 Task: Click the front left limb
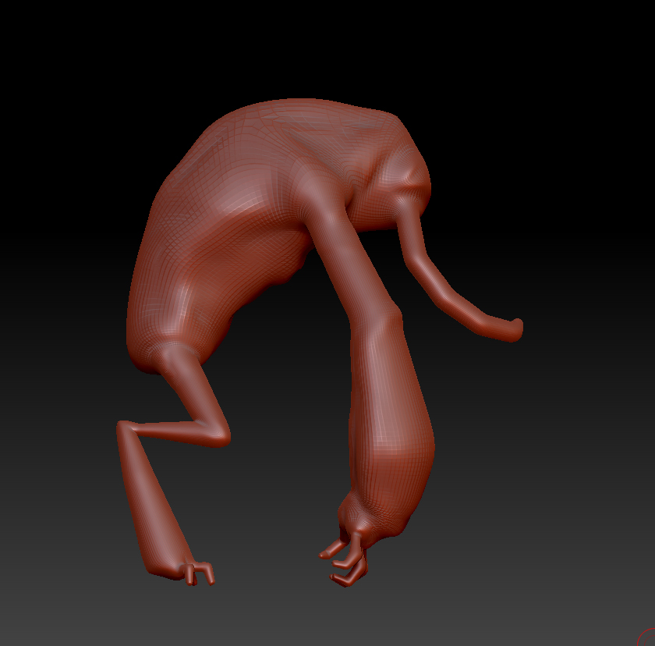[156, 484]
